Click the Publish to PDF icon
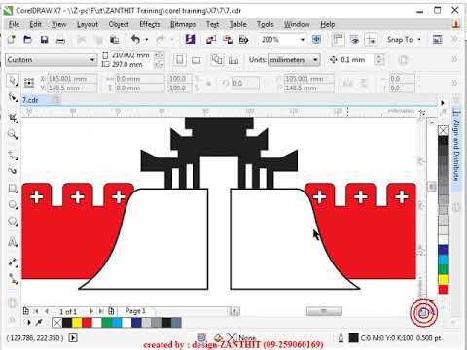This screenshot has width=467, height=350. [244, 40]
